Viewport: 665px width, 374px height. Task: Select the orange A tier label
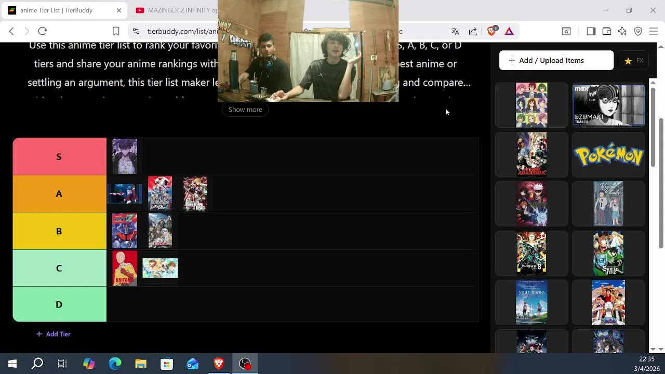click(x=59, y=194)
